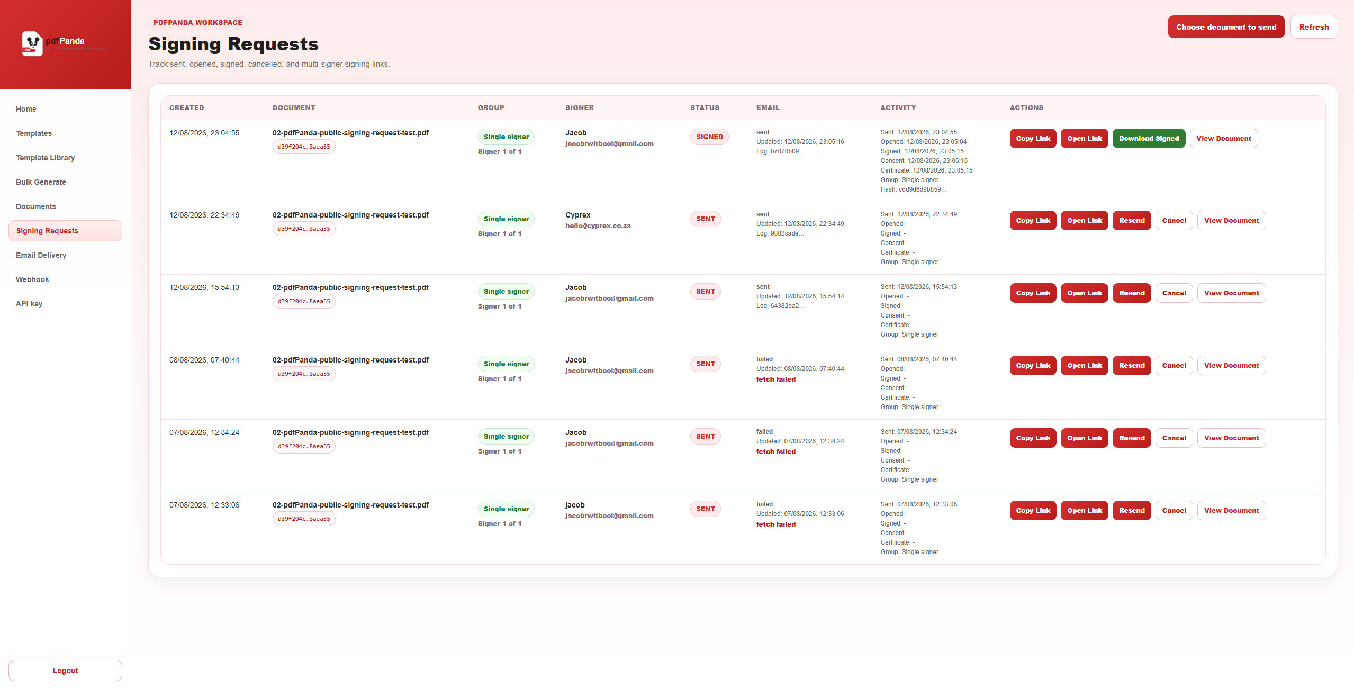View Document for the 12:34:24 request
This screenshot has width=1354, height=688.
pos(1231,438)
